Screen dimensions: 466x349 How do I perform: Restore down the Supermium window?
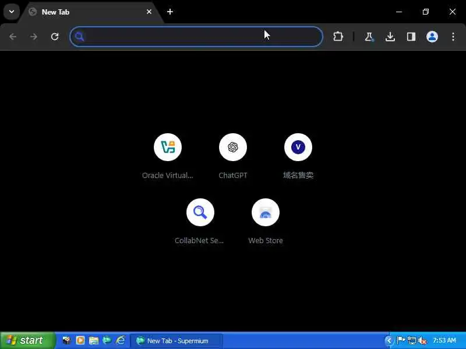point(426,12)
